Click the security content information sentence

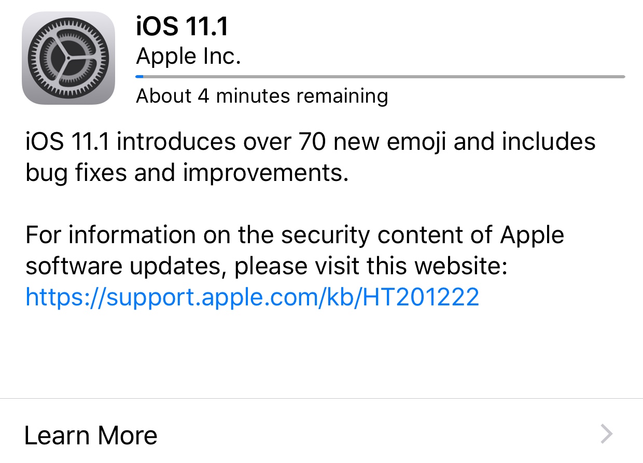(x=295, y=235)
